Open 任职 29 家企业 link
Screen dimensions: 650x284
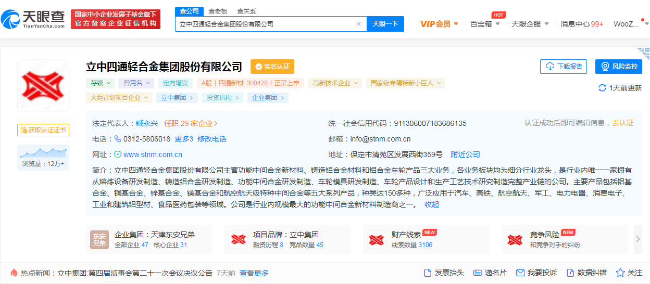tap(191, 123)
